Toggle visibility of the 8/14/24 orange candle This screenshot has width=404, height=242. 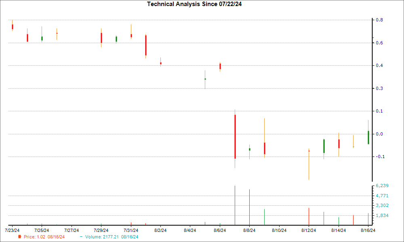click(339, 141)
